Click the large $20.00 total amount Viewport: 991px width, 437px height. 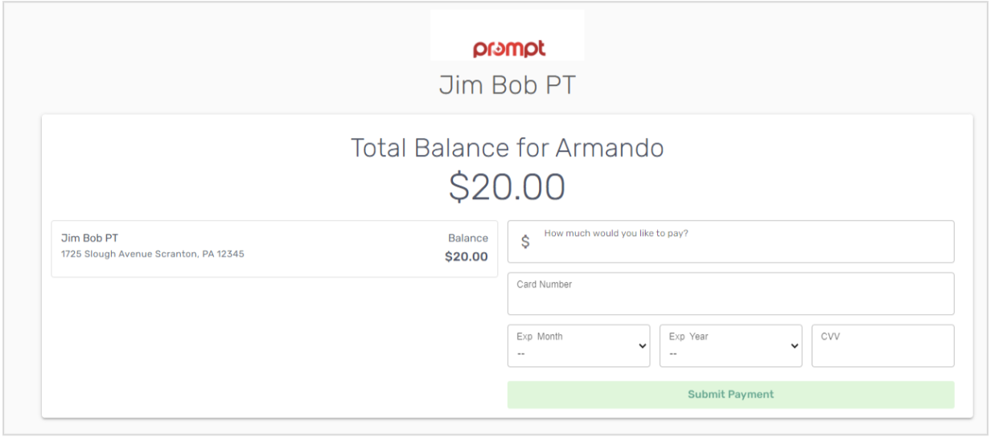tap(507, 186)
